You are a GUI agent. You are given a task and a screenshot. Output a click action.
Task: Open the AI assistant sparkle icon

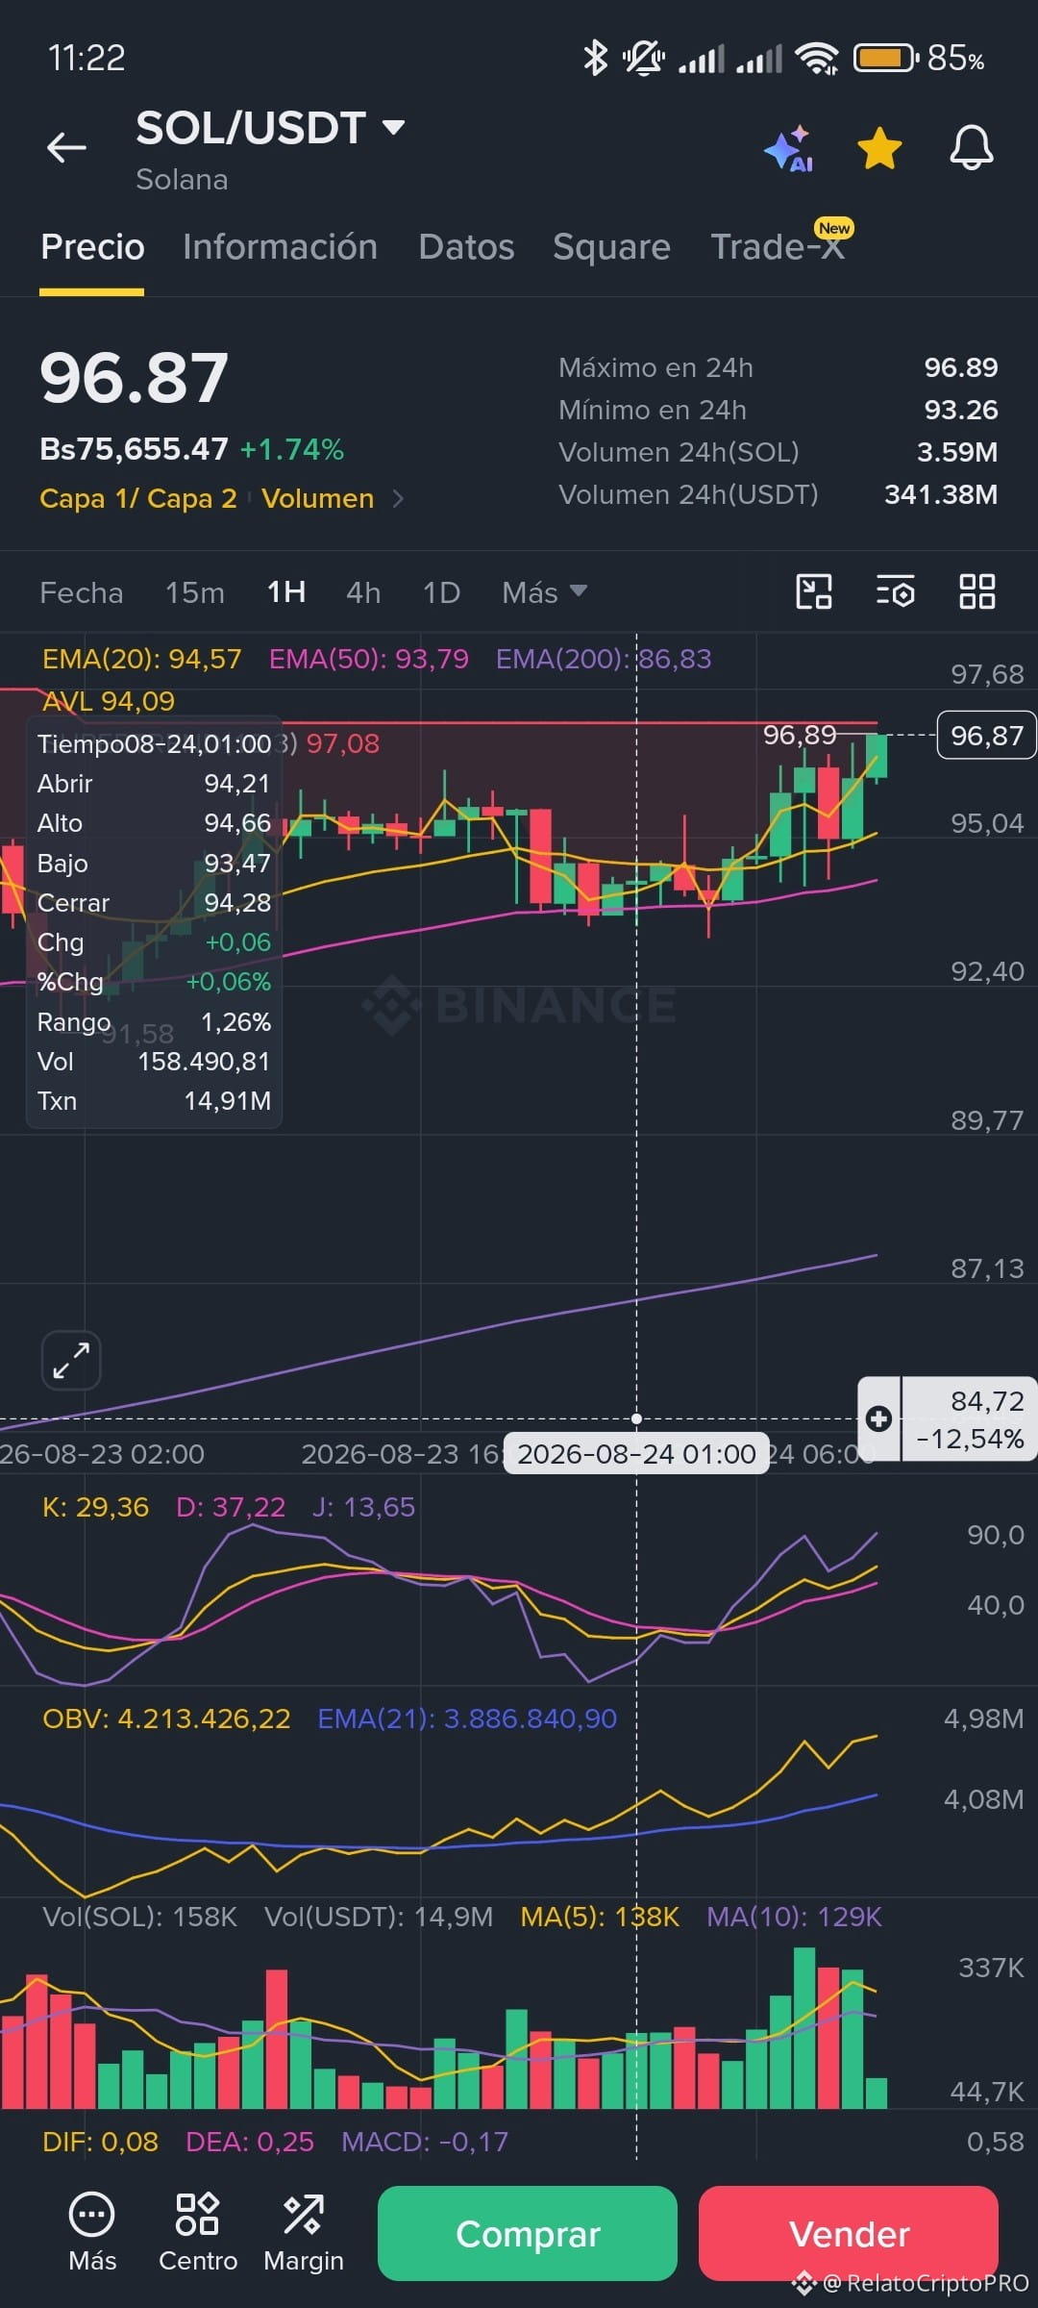[789, 149]
